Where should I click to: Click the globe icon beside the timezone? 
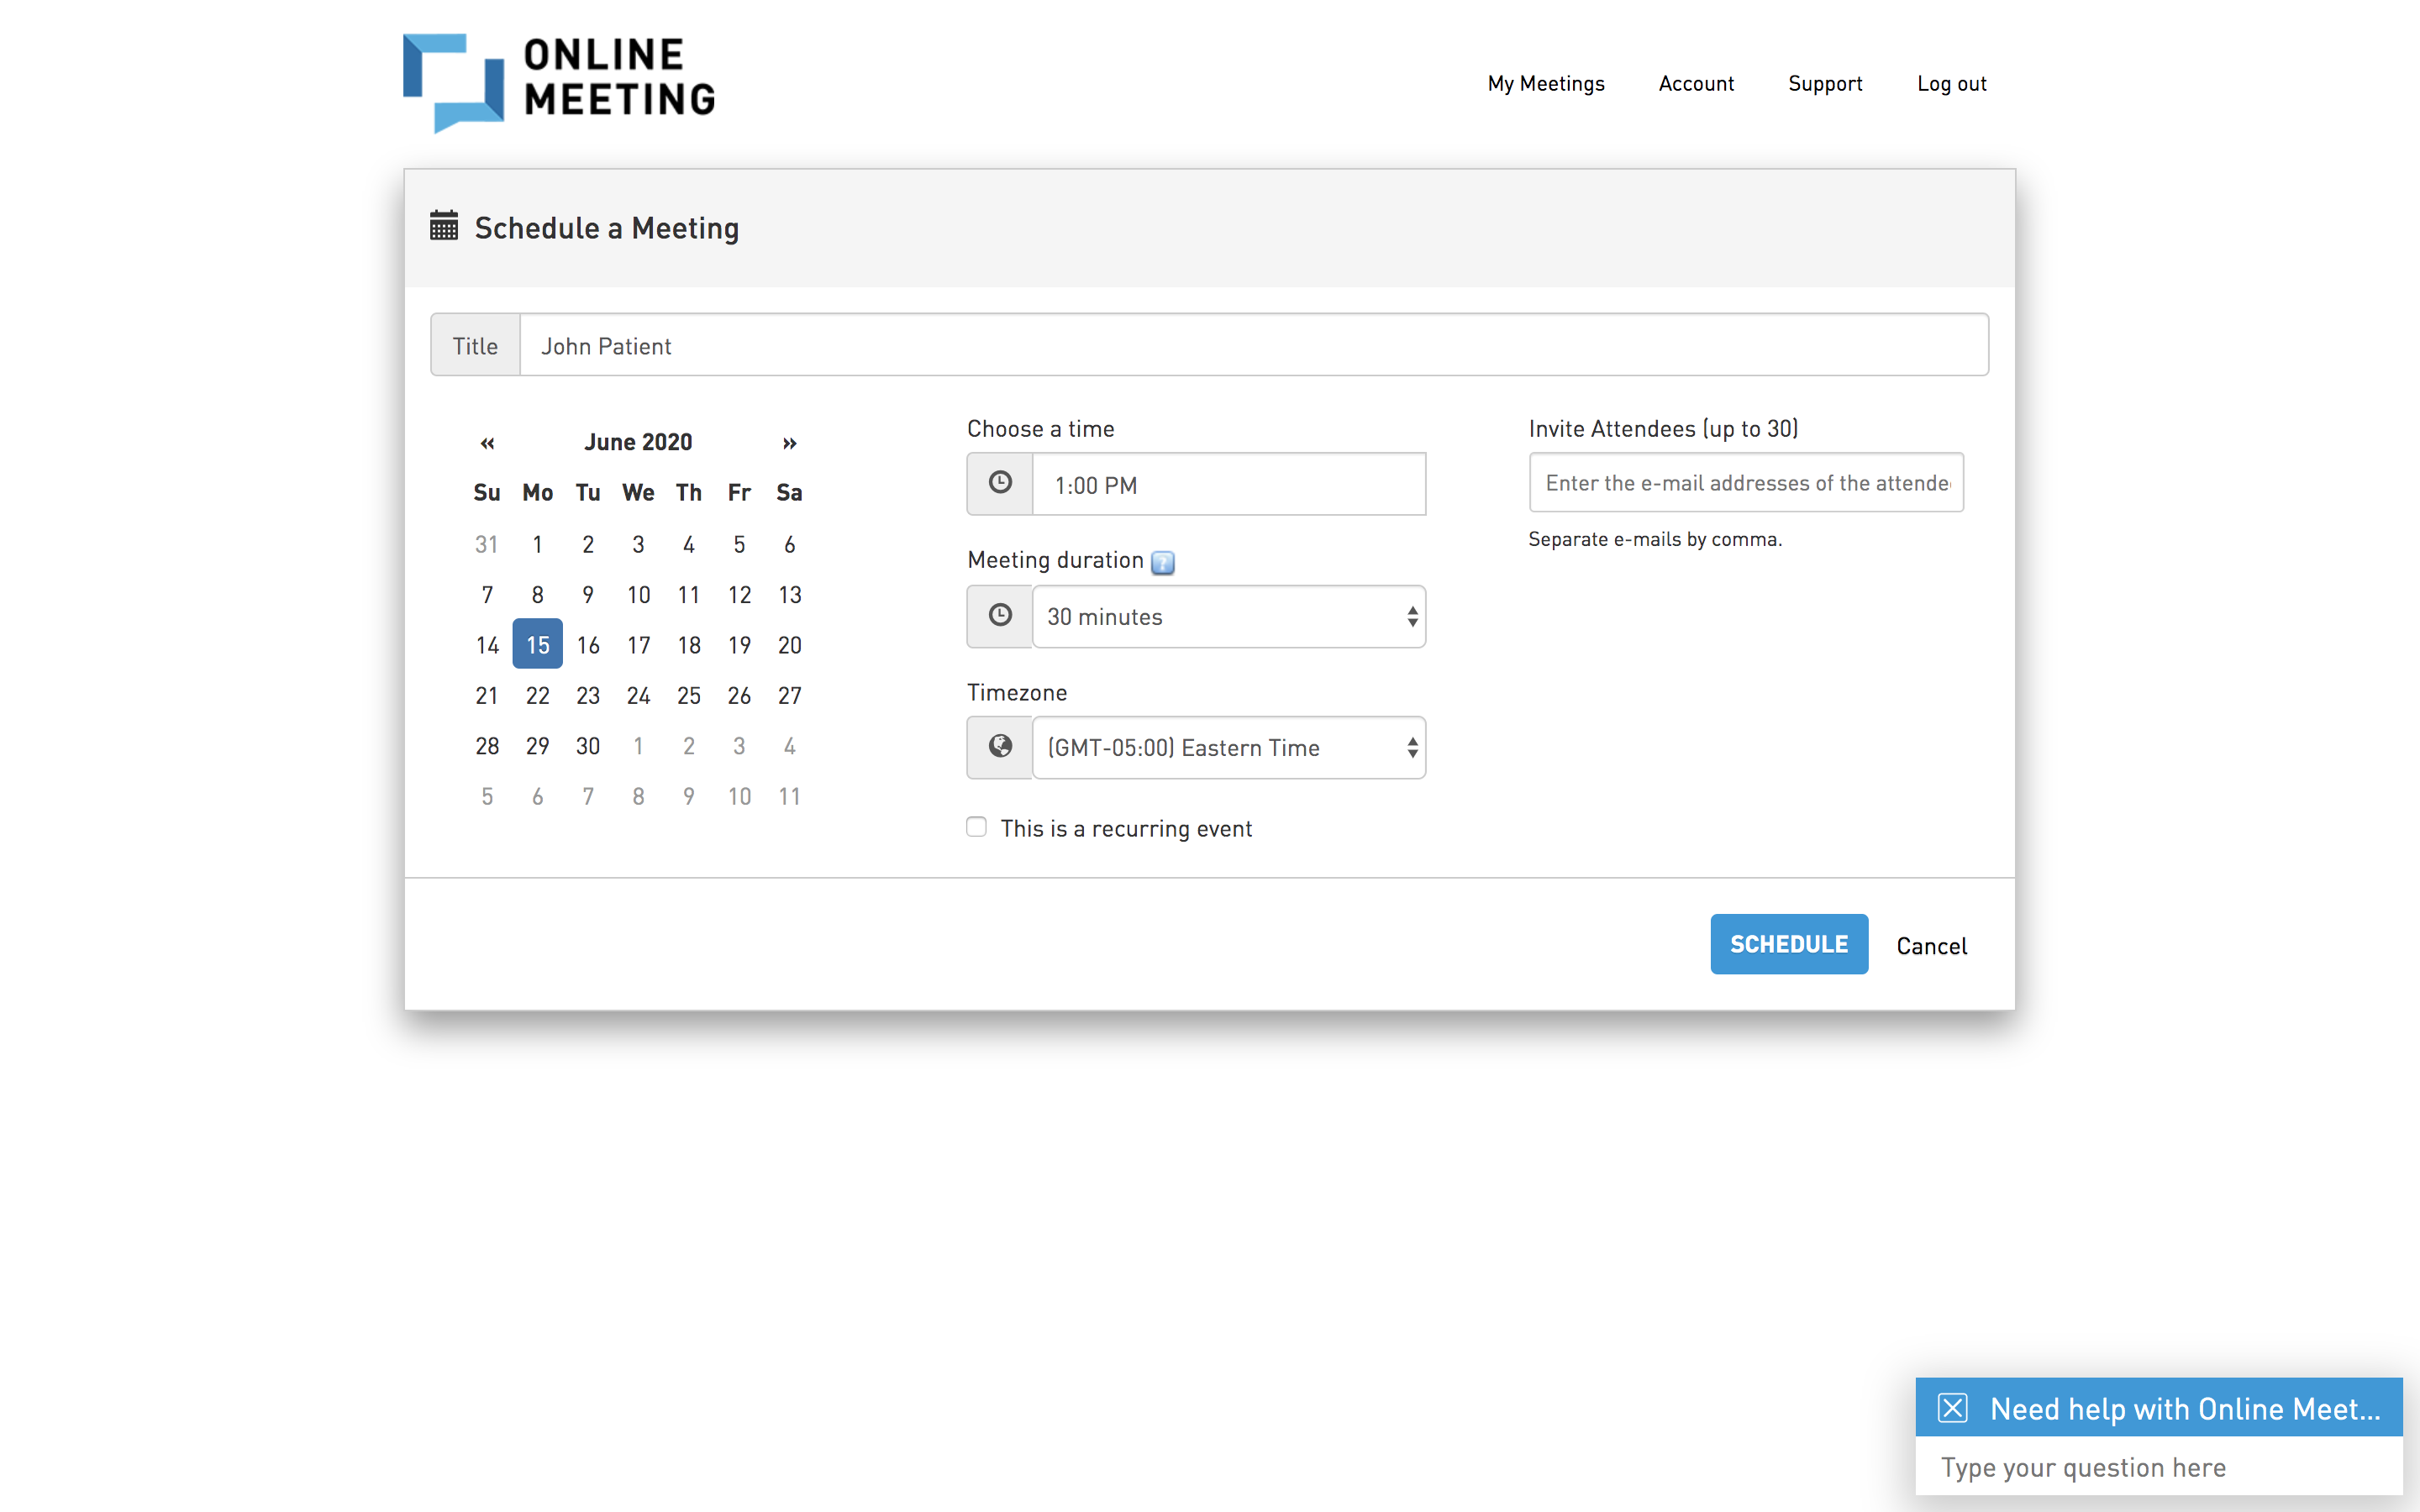point(999,747)
